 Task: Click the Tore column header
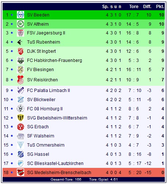point(134,7)
